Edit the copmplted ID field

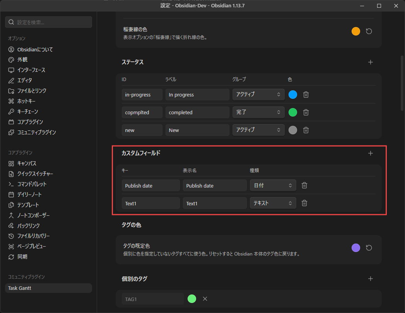click(x=142, y=112)
